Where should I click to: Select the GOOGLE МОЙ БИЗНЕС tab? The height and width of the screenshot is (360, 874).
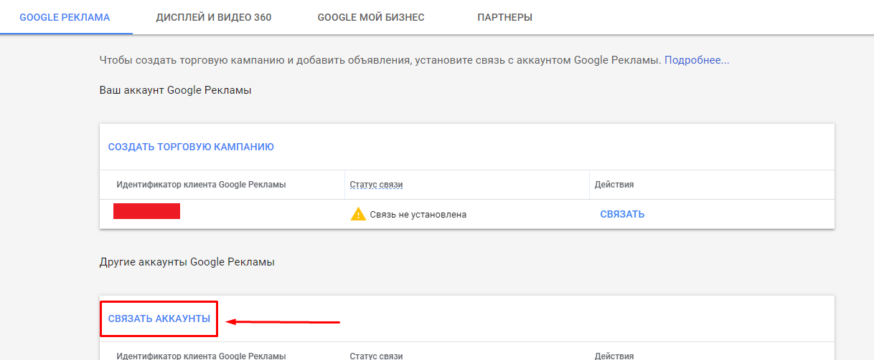[371, 17]
